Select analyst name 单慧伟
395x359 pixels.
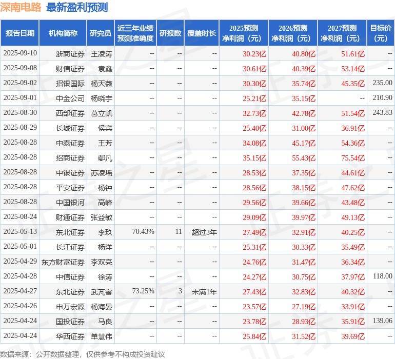(102, 336)
